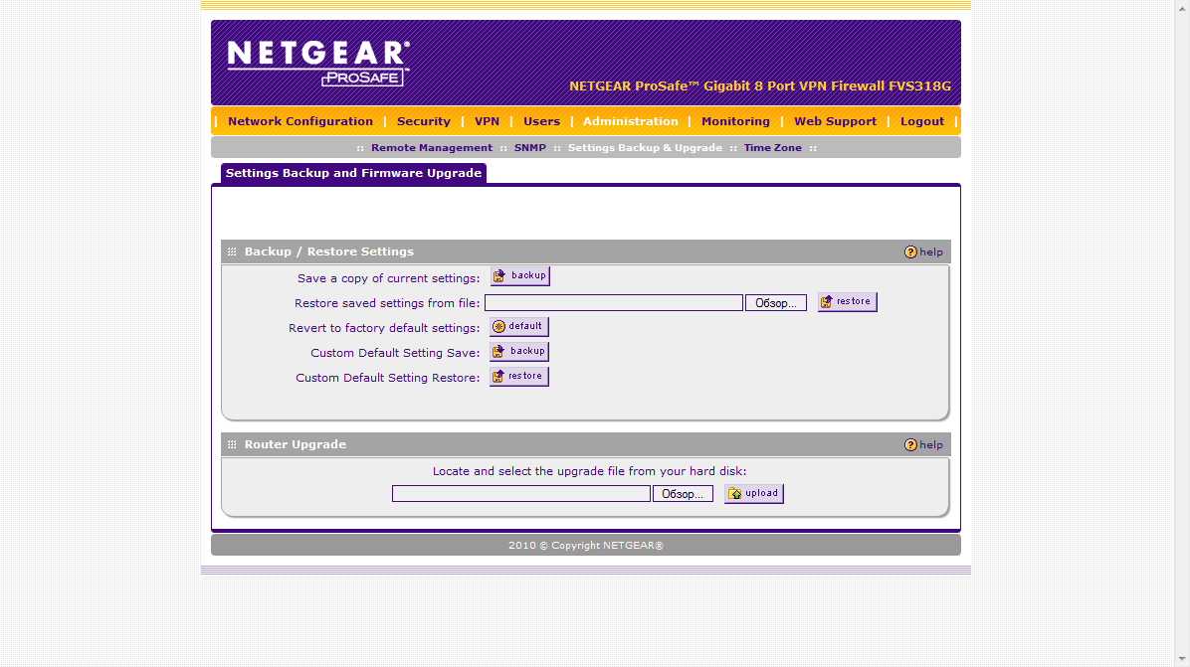Open Monitoring menu

click(735, 121)
